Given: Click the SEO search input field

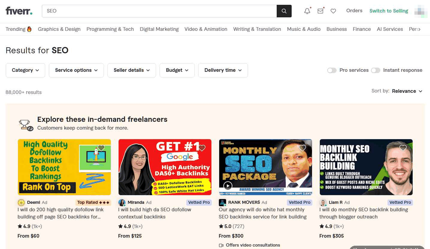Looking at the screenshot, I should point(159,11).
